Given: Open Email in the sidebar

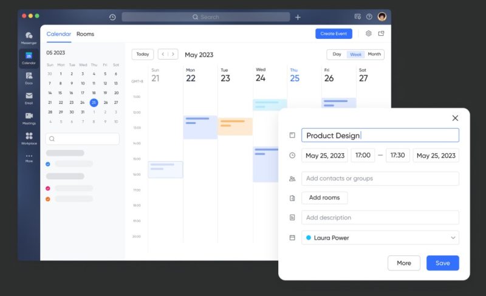Looking at the screenshot, I should (29, 98).
